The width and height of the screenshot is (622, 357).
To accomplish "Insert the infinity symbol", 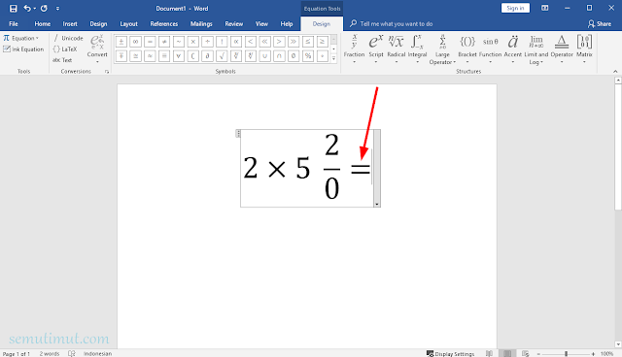I will [x=135, y=41].
